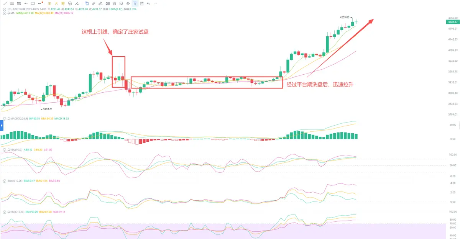
Task: Select the rectangle shape drawing tool
Action: click(x=32, y=3)
